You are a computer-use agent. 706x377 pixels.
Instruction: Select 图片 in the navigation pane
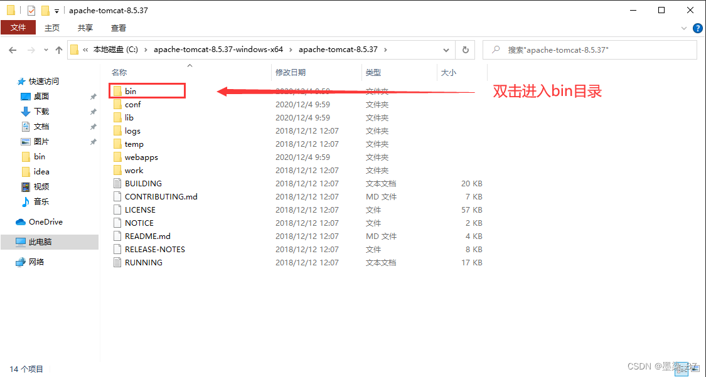pos(41,142)
